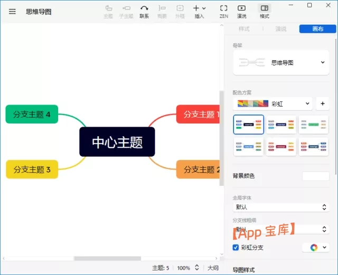Image resolution: width=338 pixels, height=275 pixels.
Task: Click the canvas horizontal scrollbar thumb
Action: (107, 259)
